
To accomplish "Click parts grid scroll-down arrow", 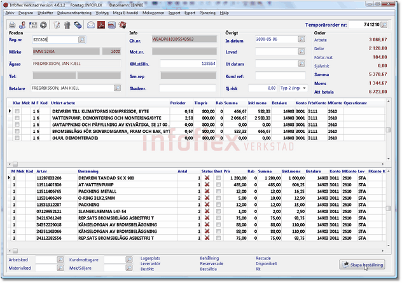I will (389, 245).
